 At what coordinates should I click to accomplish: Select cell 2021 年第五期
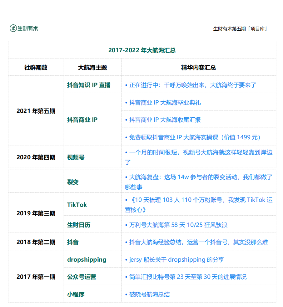pyautogui.click(x=36, y=111)
